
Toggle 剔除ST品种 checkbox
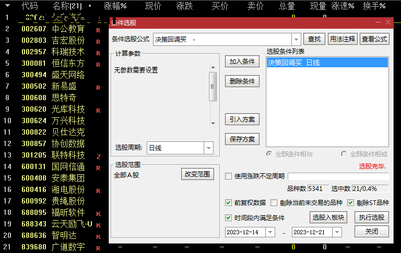click(351, 203)
